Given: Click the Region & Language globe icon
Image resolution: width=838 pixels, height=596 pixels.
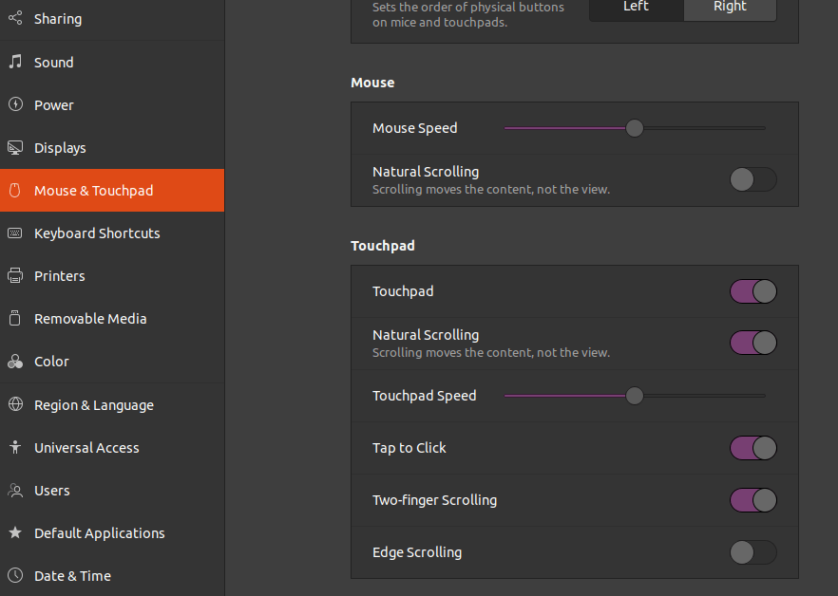Looking at the screenshot, I should click(15, 405).
